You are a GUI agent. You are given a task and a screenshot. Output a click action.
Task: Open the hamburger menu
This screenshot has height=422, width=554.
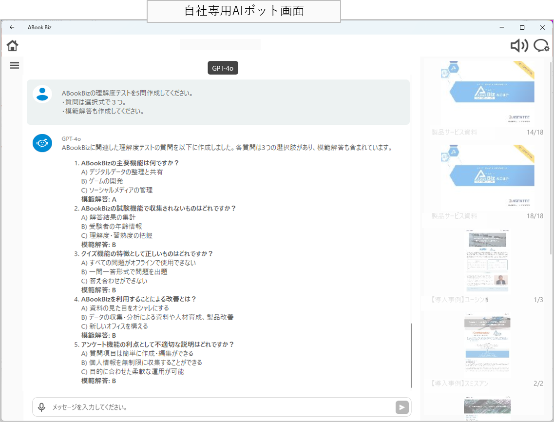point(15,65)
